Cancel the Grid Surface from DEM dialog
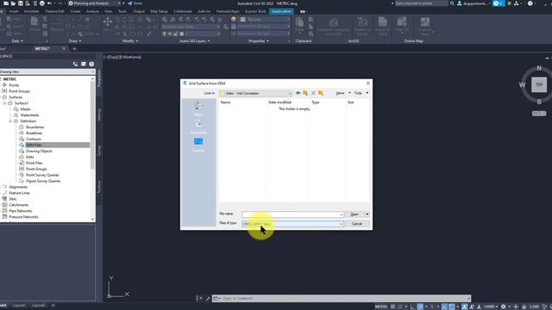Image resolution: width=552 pixels, height=310 pixels. (x=357, y=224)
